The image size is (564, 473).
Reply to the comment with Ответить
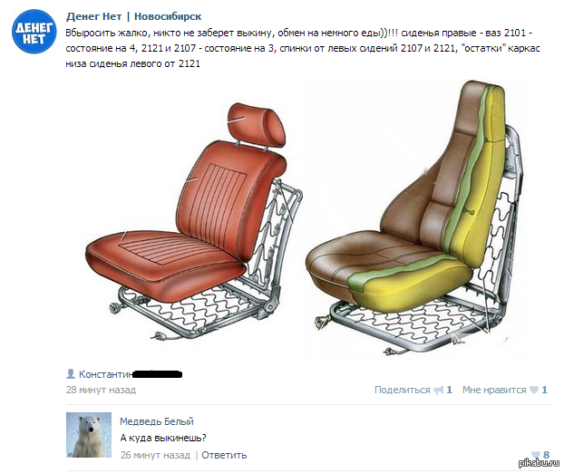pyautogui.click(x=224, y=455)
